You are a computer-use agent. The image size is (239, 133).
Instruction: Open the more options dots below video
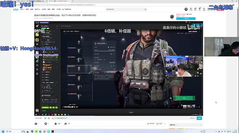pyautogui.click(x=165, y=124)
